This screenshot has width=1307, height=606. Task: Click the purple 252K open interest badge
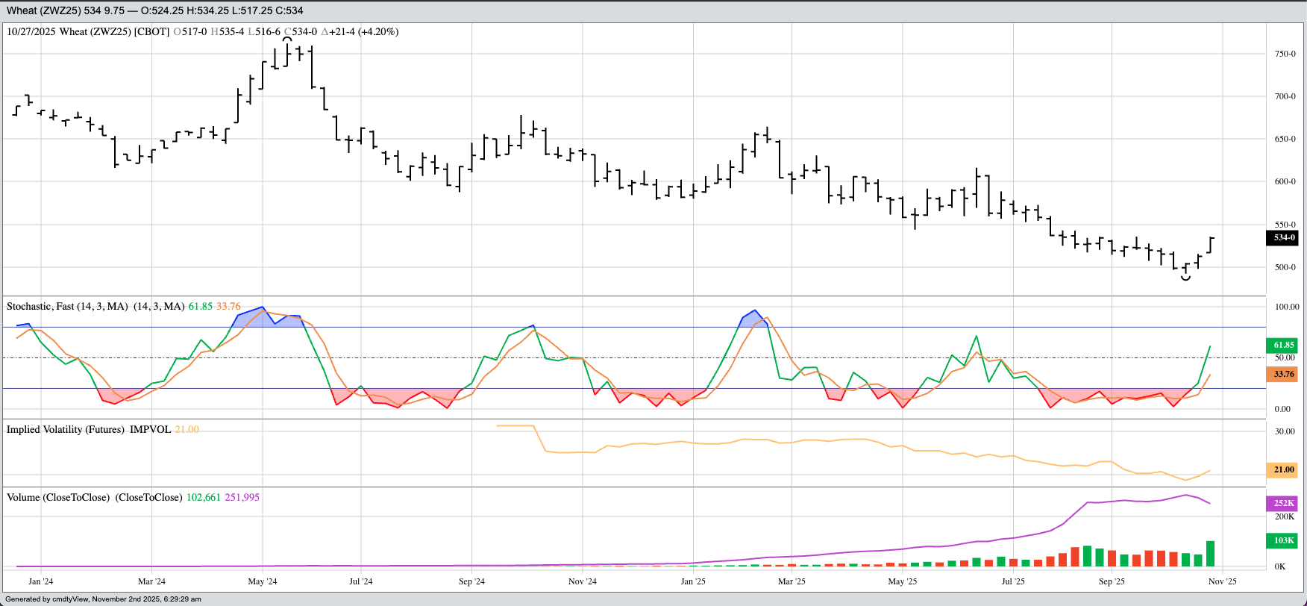1283,503
